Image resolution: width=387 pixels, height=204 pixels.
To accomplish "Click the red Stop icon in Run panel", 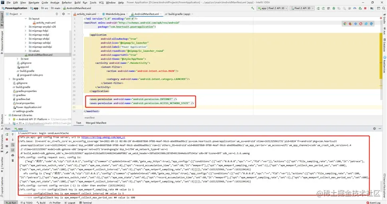I will coord(7,140).
